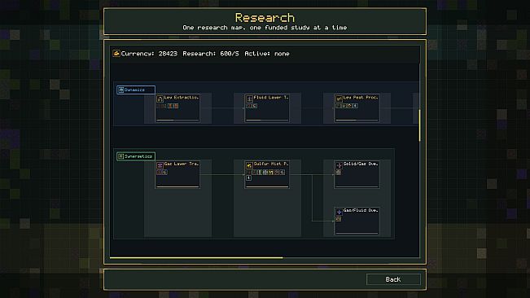The width and height of the screenshot is (530, 298).
Task: Click the Lev Peat Proc. node icon
Action: click(339, 99)
